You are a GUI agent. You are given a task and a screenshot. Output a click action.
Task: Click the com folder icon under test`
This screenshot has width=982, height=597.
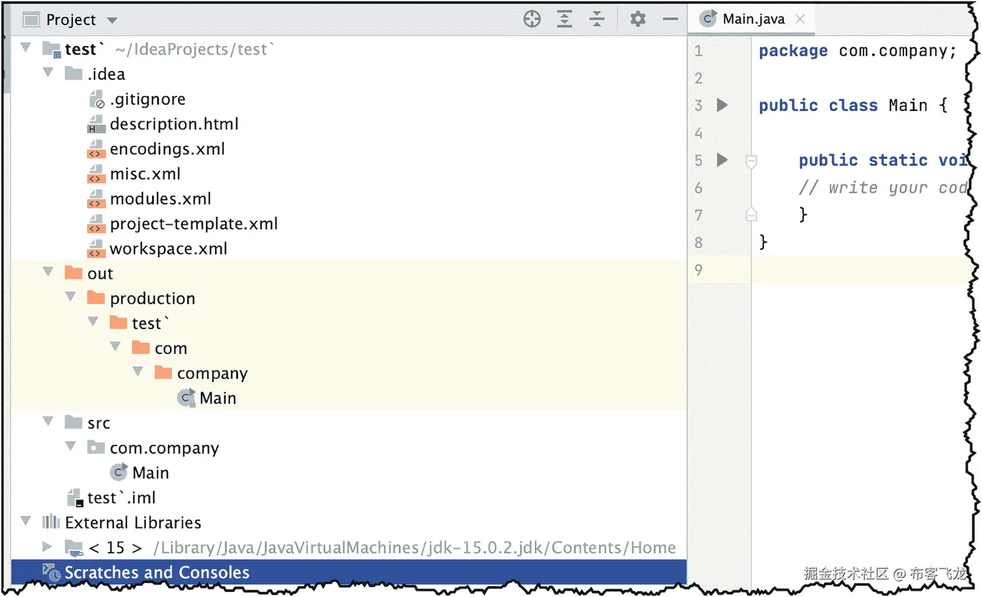(x=141, y=347)
